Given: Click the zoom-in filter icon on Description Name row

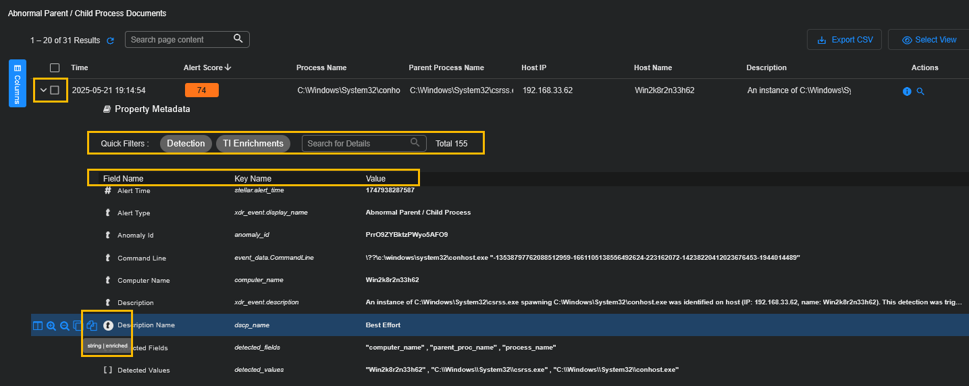Looking at the screenshot, I should point(51,326).
